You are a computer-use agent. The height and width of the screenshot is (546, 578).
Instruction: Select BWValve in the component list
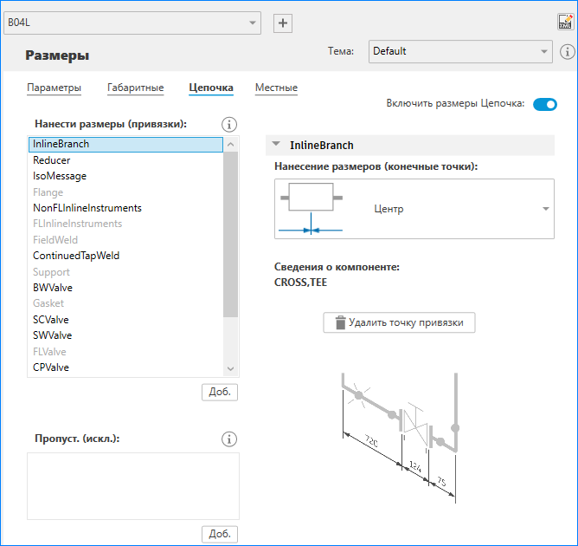pyautogui.click(x=52, y=288)
